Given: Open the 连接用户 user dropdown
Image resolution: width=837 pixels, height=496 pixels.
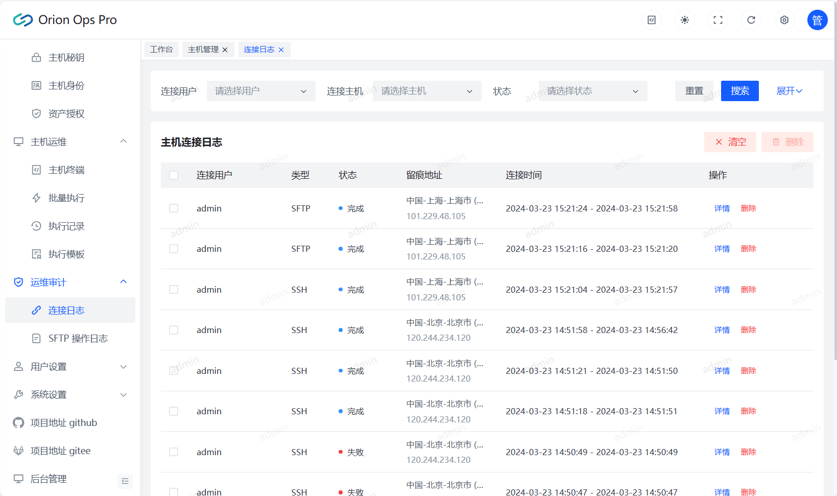Looking at the screenshot, I should tap(260, 91).
